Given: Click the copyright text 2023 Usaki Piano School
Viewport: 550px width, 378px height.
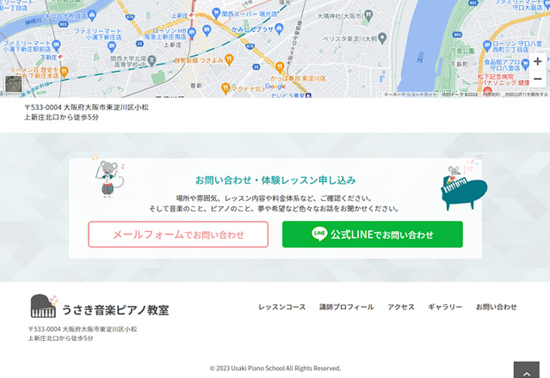Looking at the screenshot, I should pyautogui.click(x=275, y=369).
